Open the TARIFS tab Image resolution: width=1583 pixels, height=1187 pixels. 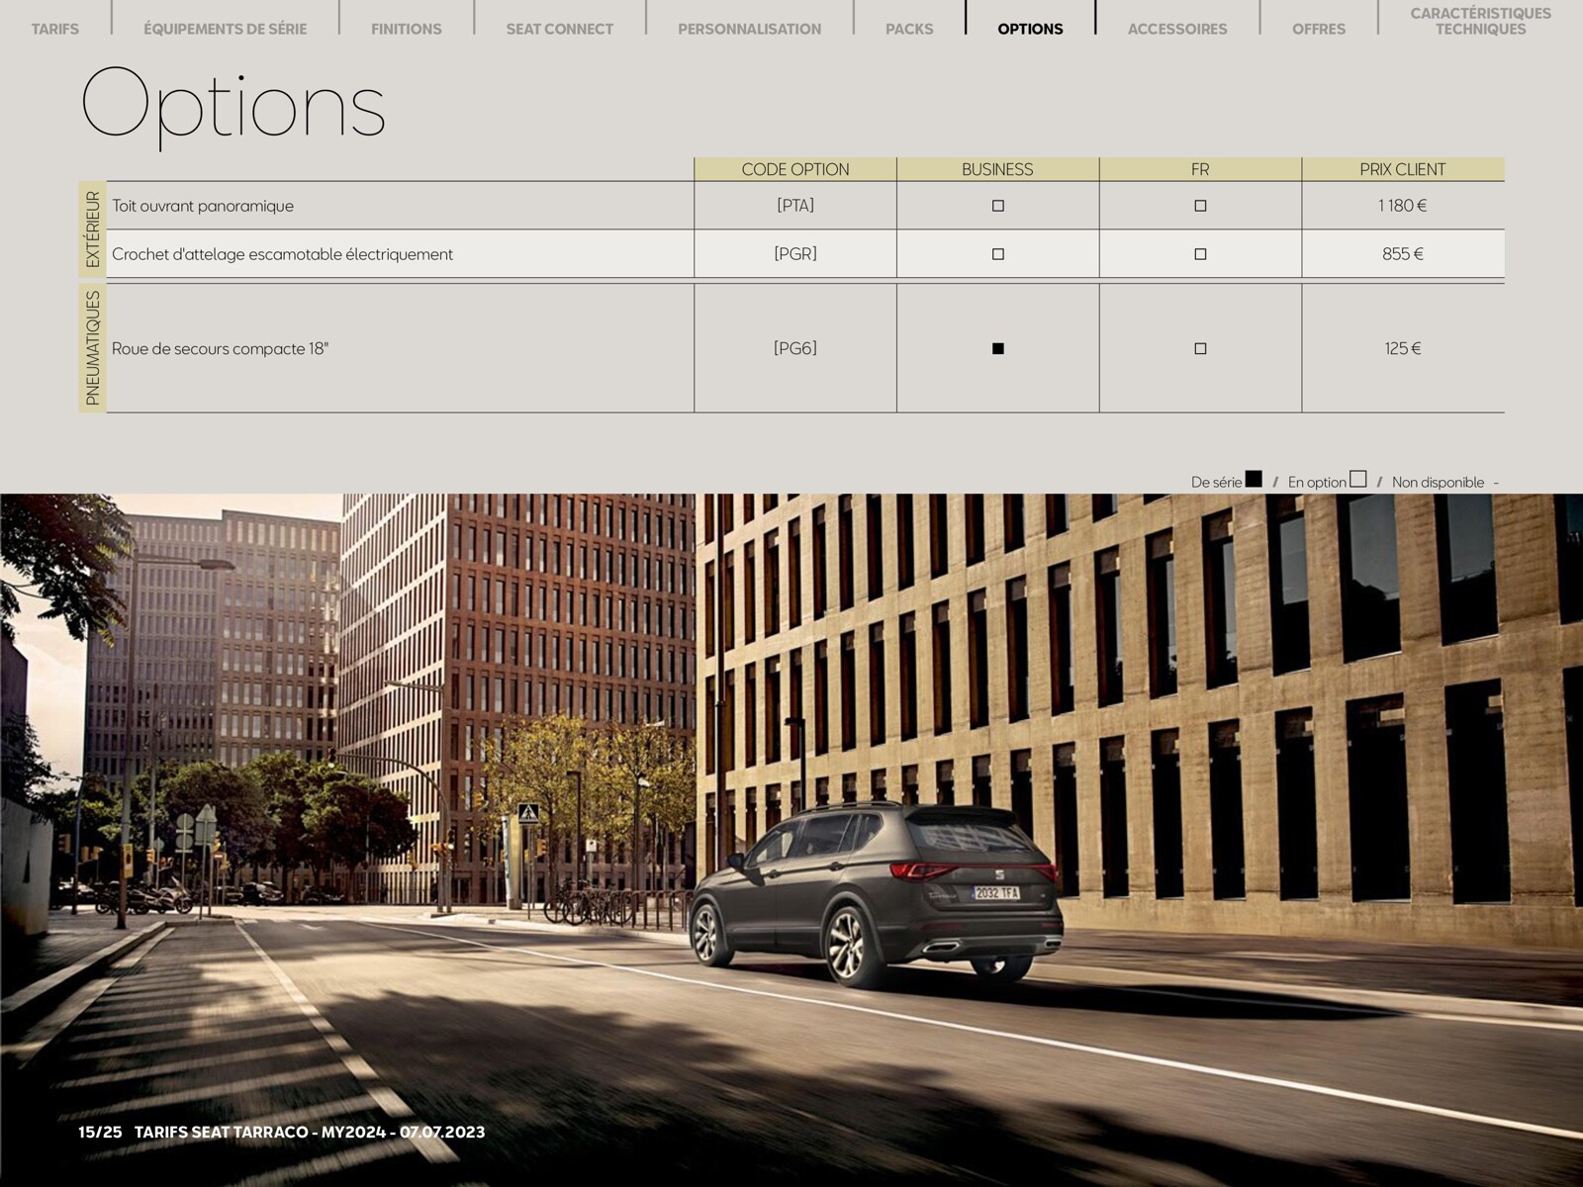tap(54, 29)
